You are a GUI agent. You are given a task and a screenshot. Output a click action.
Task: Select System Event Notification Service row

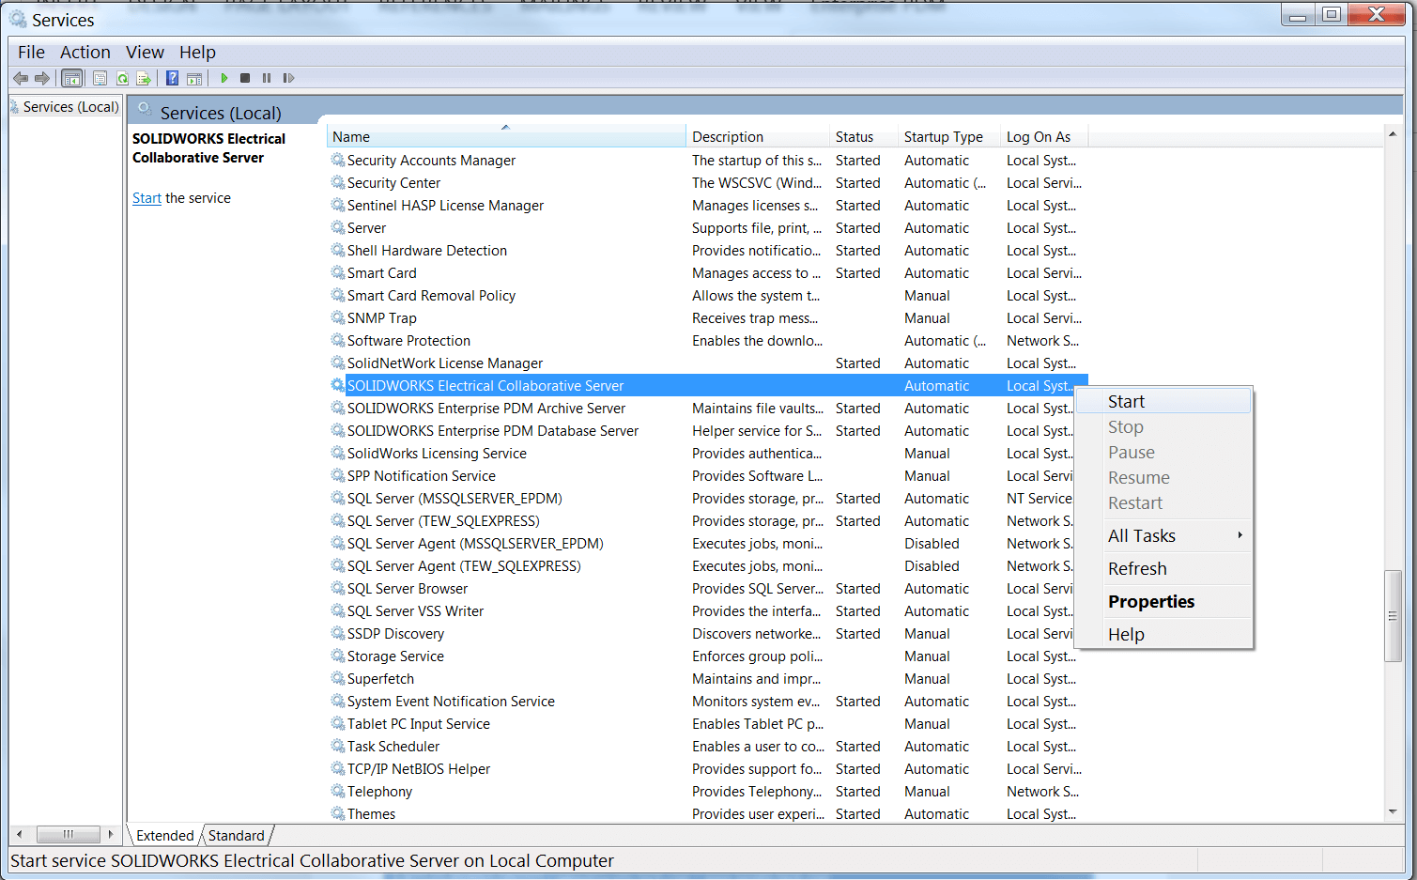[x=707, y=701]
